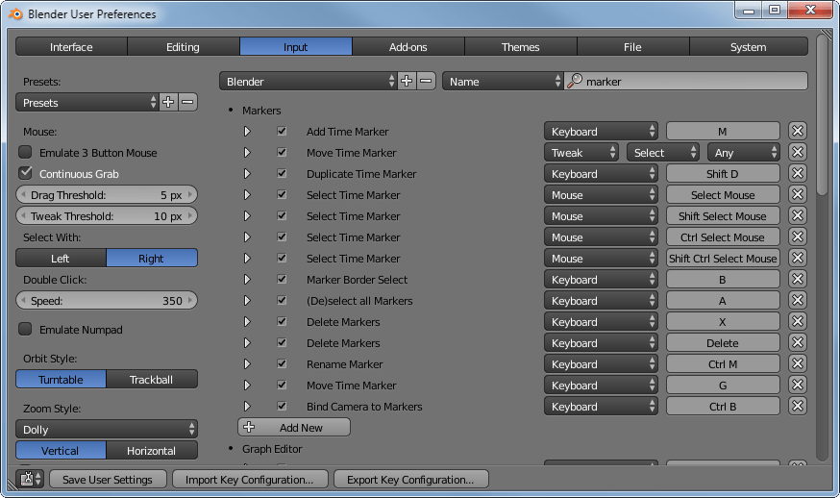The image size is (840, 498).
Task: Add a new input preset
Action: tap(168, 102)
